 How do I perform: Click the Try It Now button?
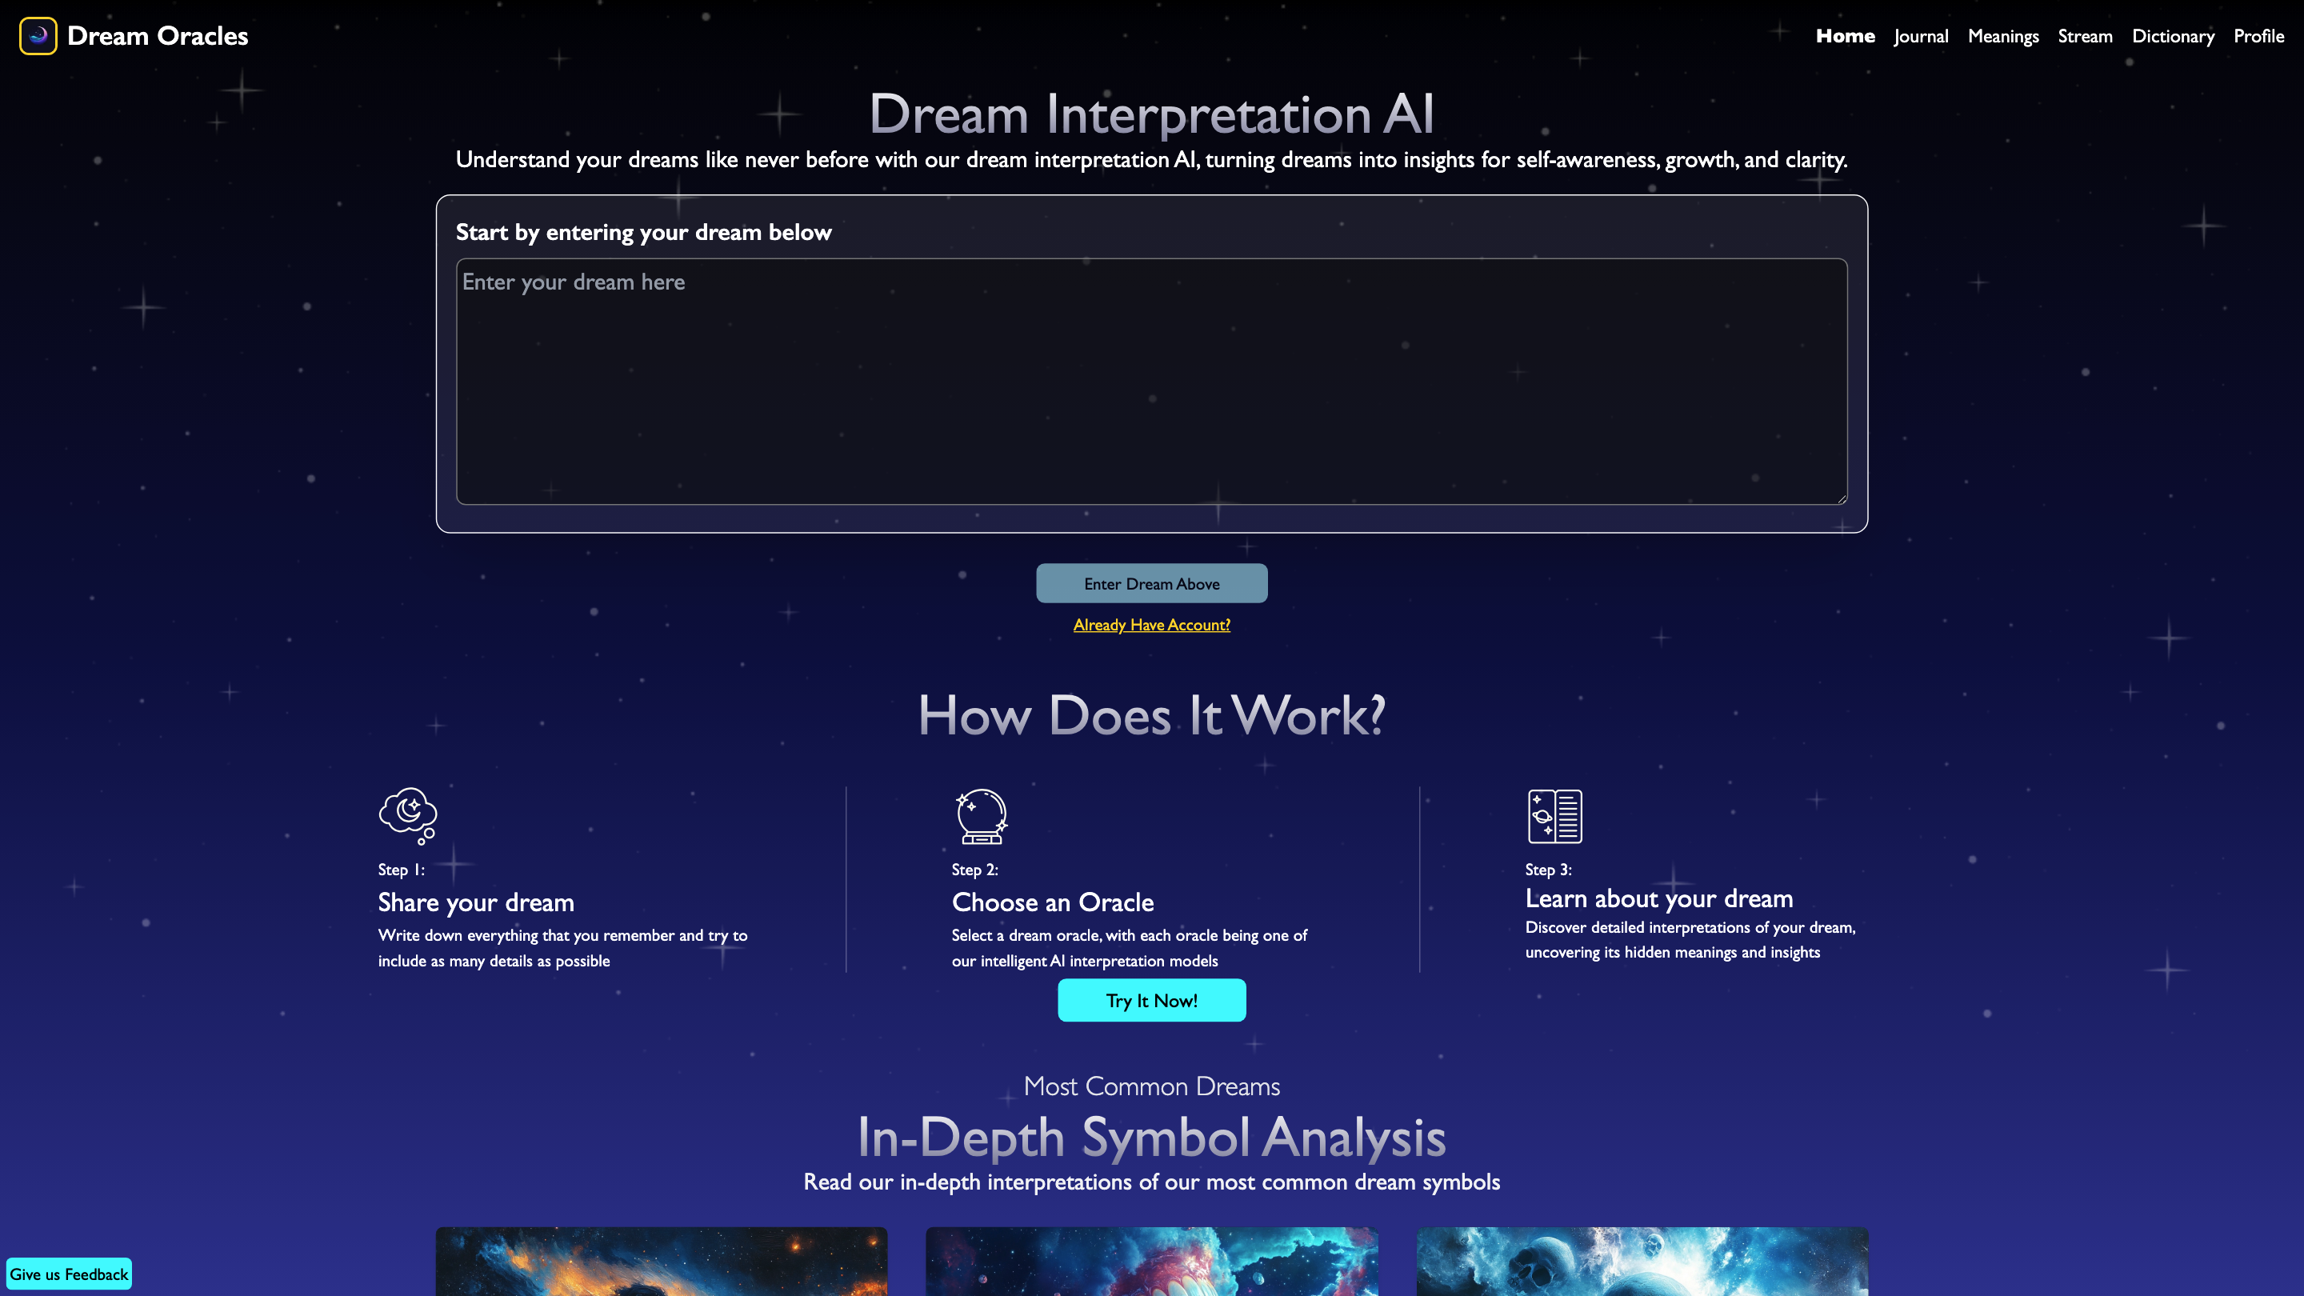(1152, 1000)
